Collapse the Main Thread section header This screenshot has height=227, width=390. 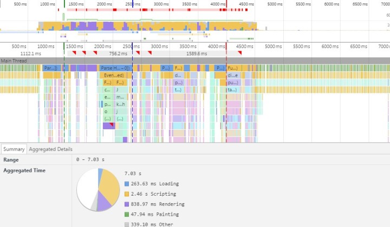click(15, 61)
